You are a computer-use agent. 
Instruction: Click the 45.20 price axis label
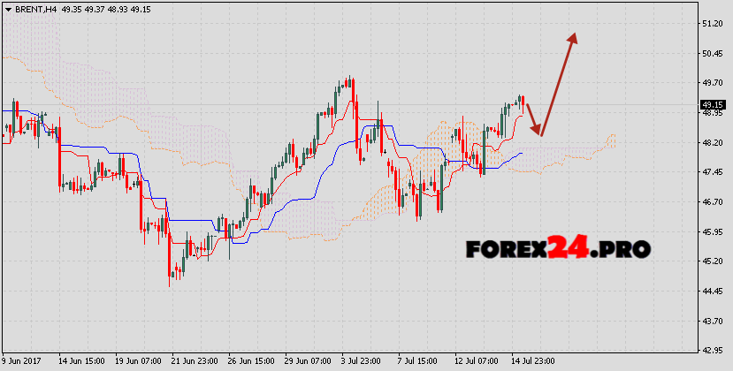click(713, 261)
